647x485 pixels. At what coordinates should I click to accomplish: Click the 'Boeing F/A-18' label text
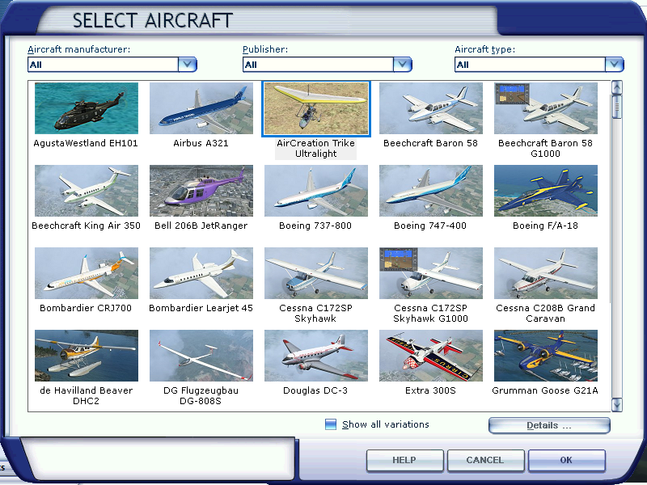point(545,226)
